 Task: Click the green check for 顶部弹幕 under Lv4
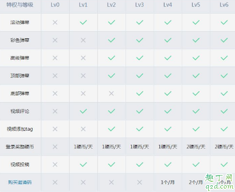click(x=168, y=76)
